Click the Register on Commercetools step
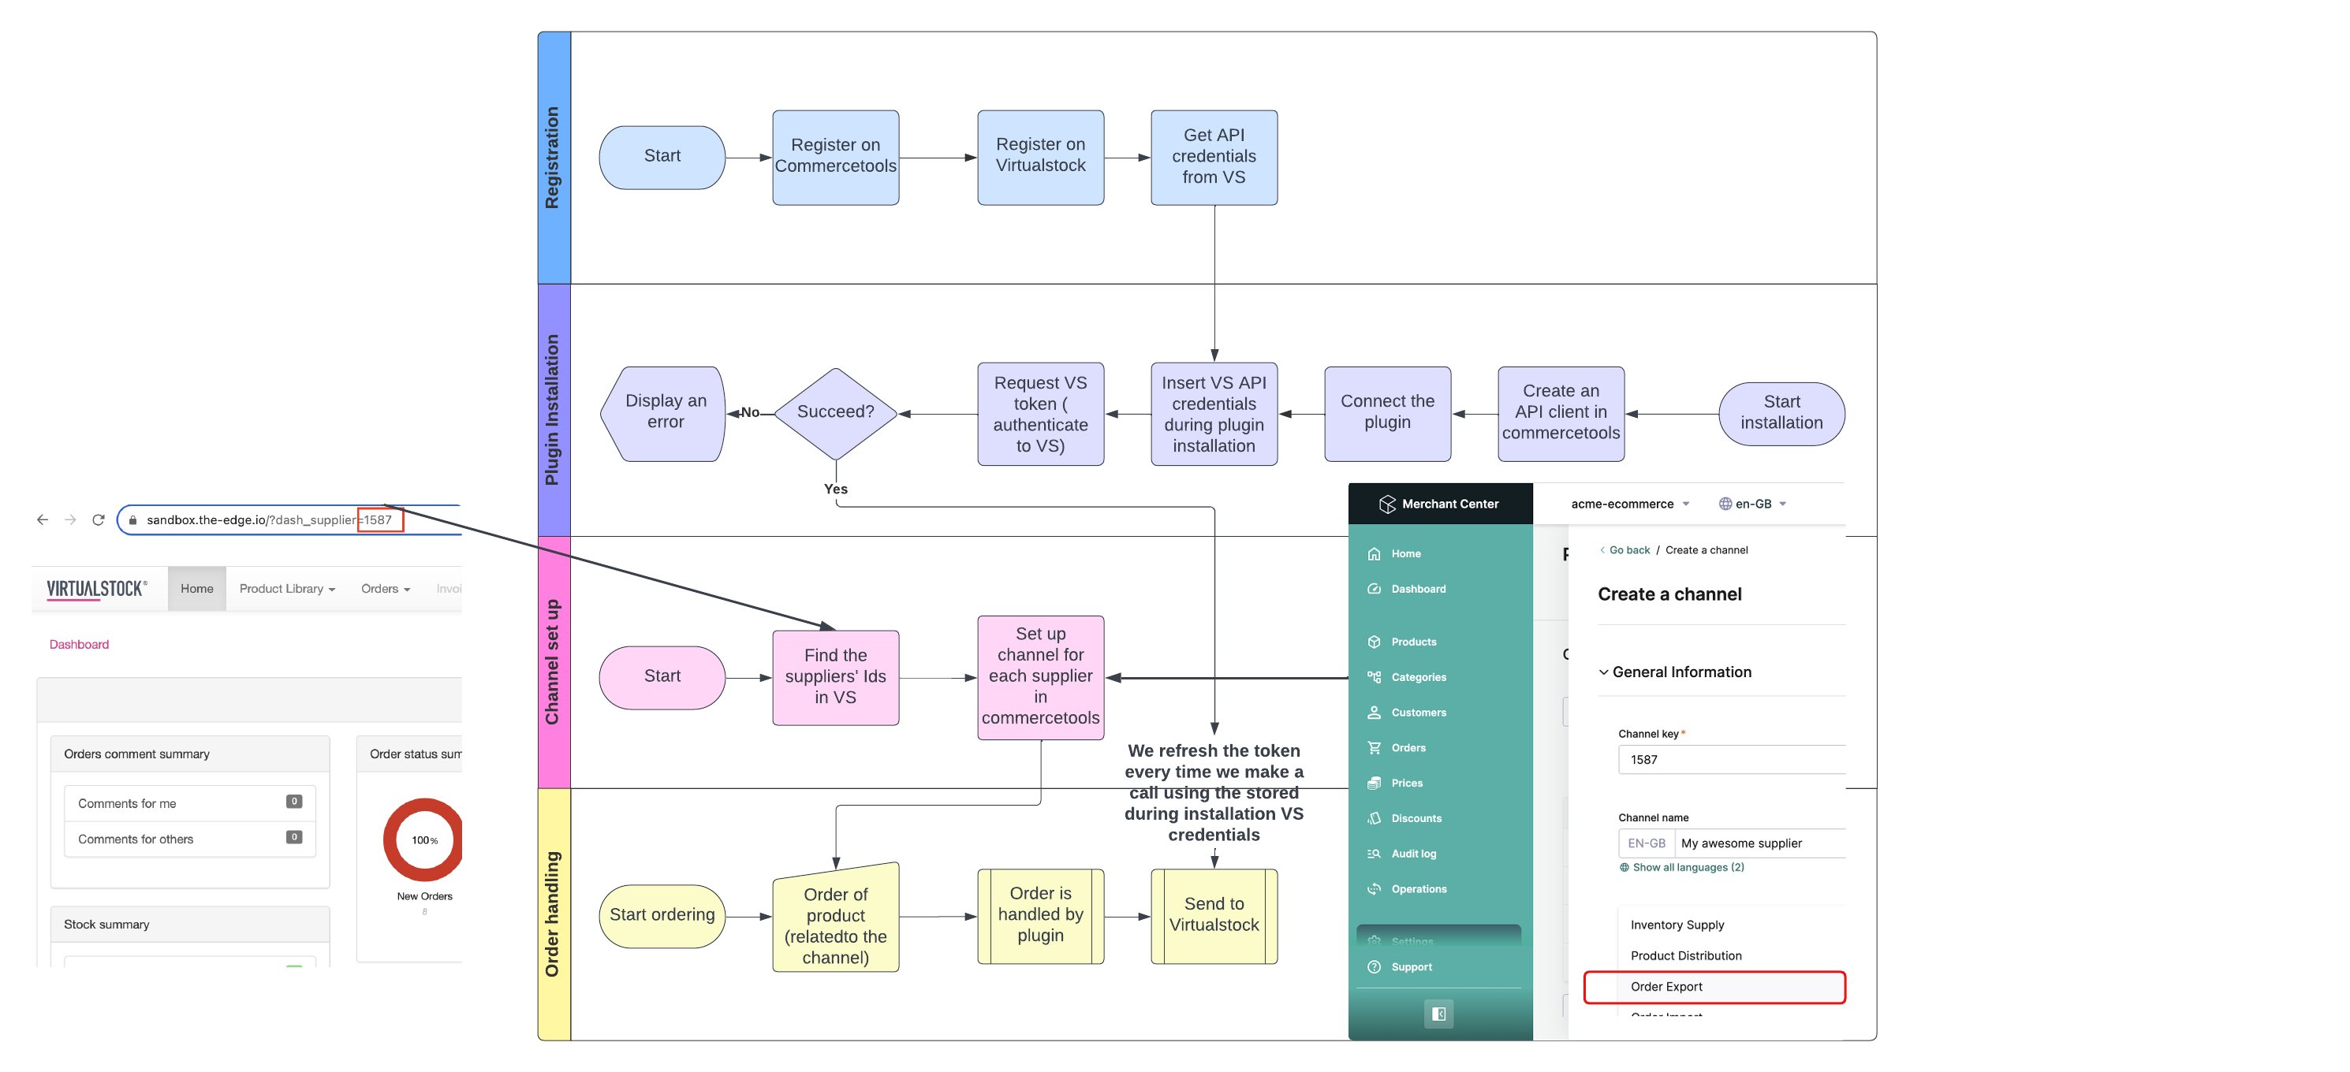The image size is (2350, 1072). (x=836, y=158)
